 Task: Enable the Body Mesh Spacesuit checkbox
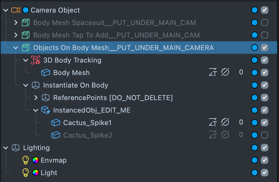(x=265, y=23)
